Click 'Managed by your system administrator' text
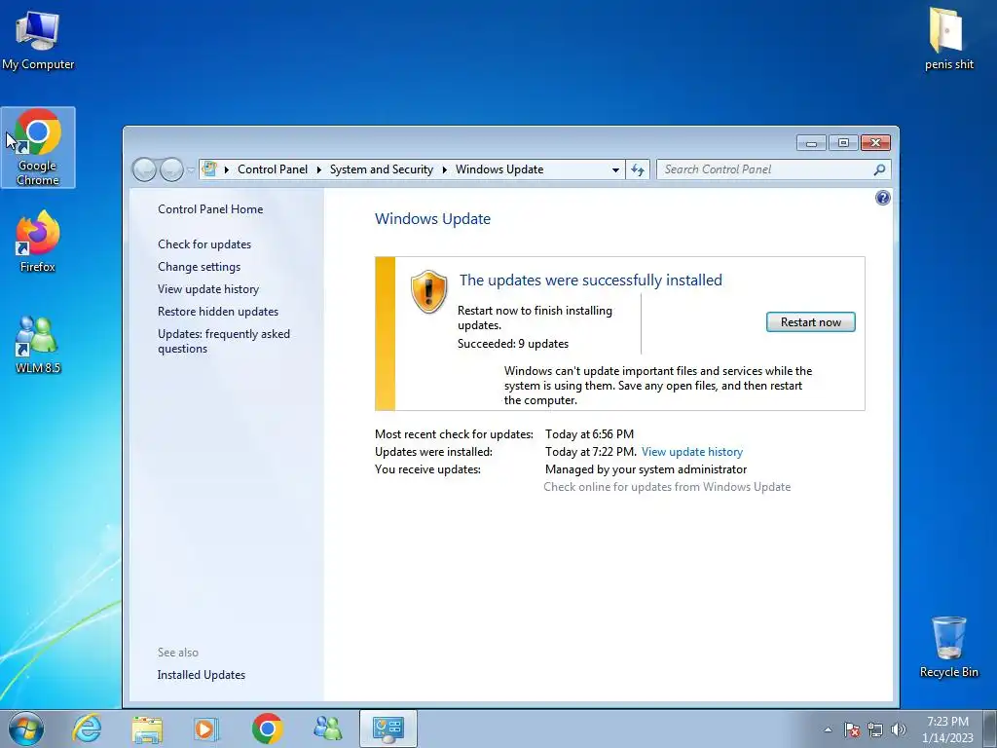The height and width of the screenshot is (748, 997). point(646,469)
